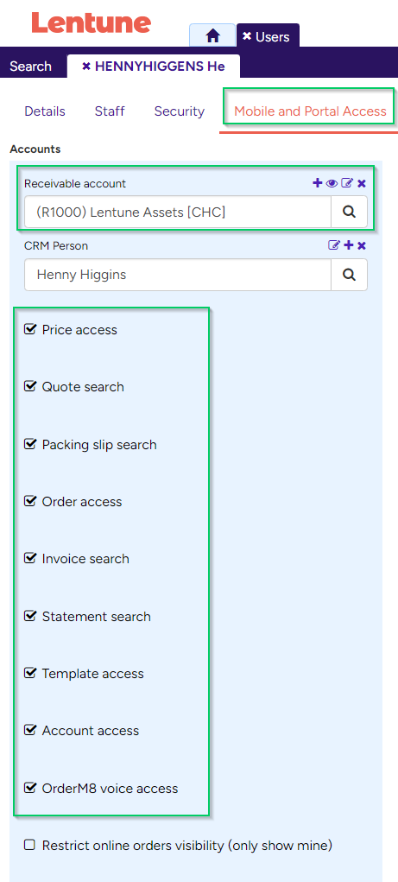398x882 pixels.
Task: Click the home icon tab
Action: [212, 36]
